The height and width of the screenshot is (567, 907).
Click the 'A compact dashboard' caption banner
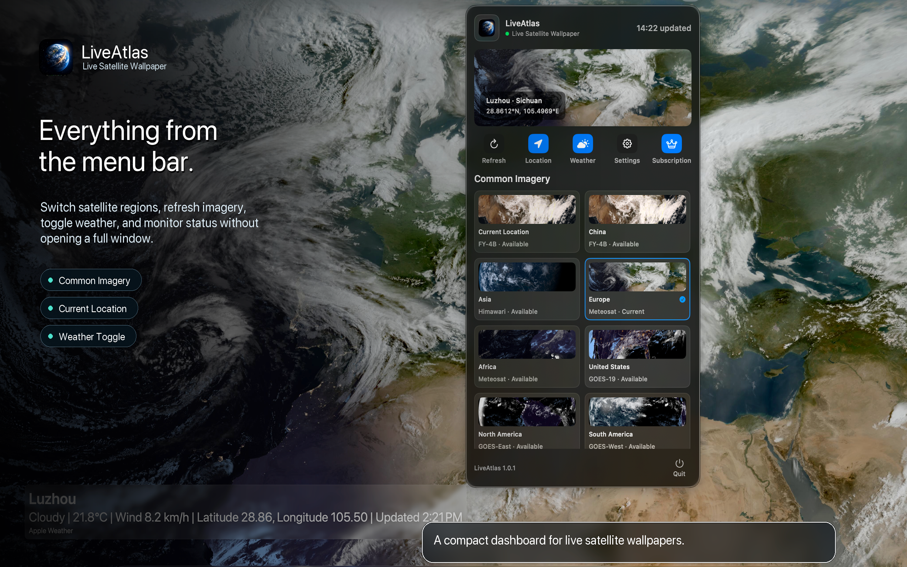[x=629, y=542]
